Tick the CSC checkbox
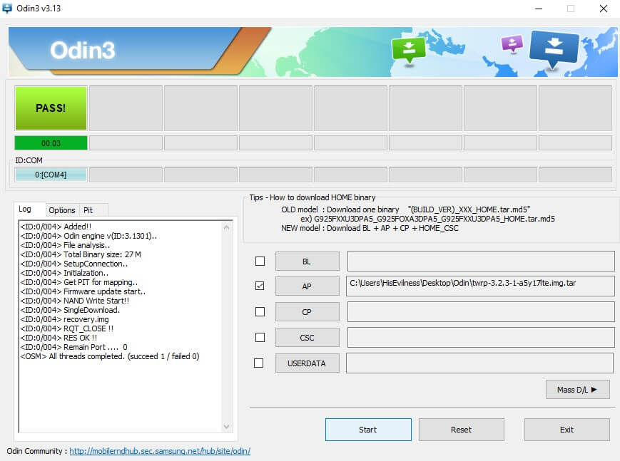This screenshot has height=461, width=620. [260, 337]
